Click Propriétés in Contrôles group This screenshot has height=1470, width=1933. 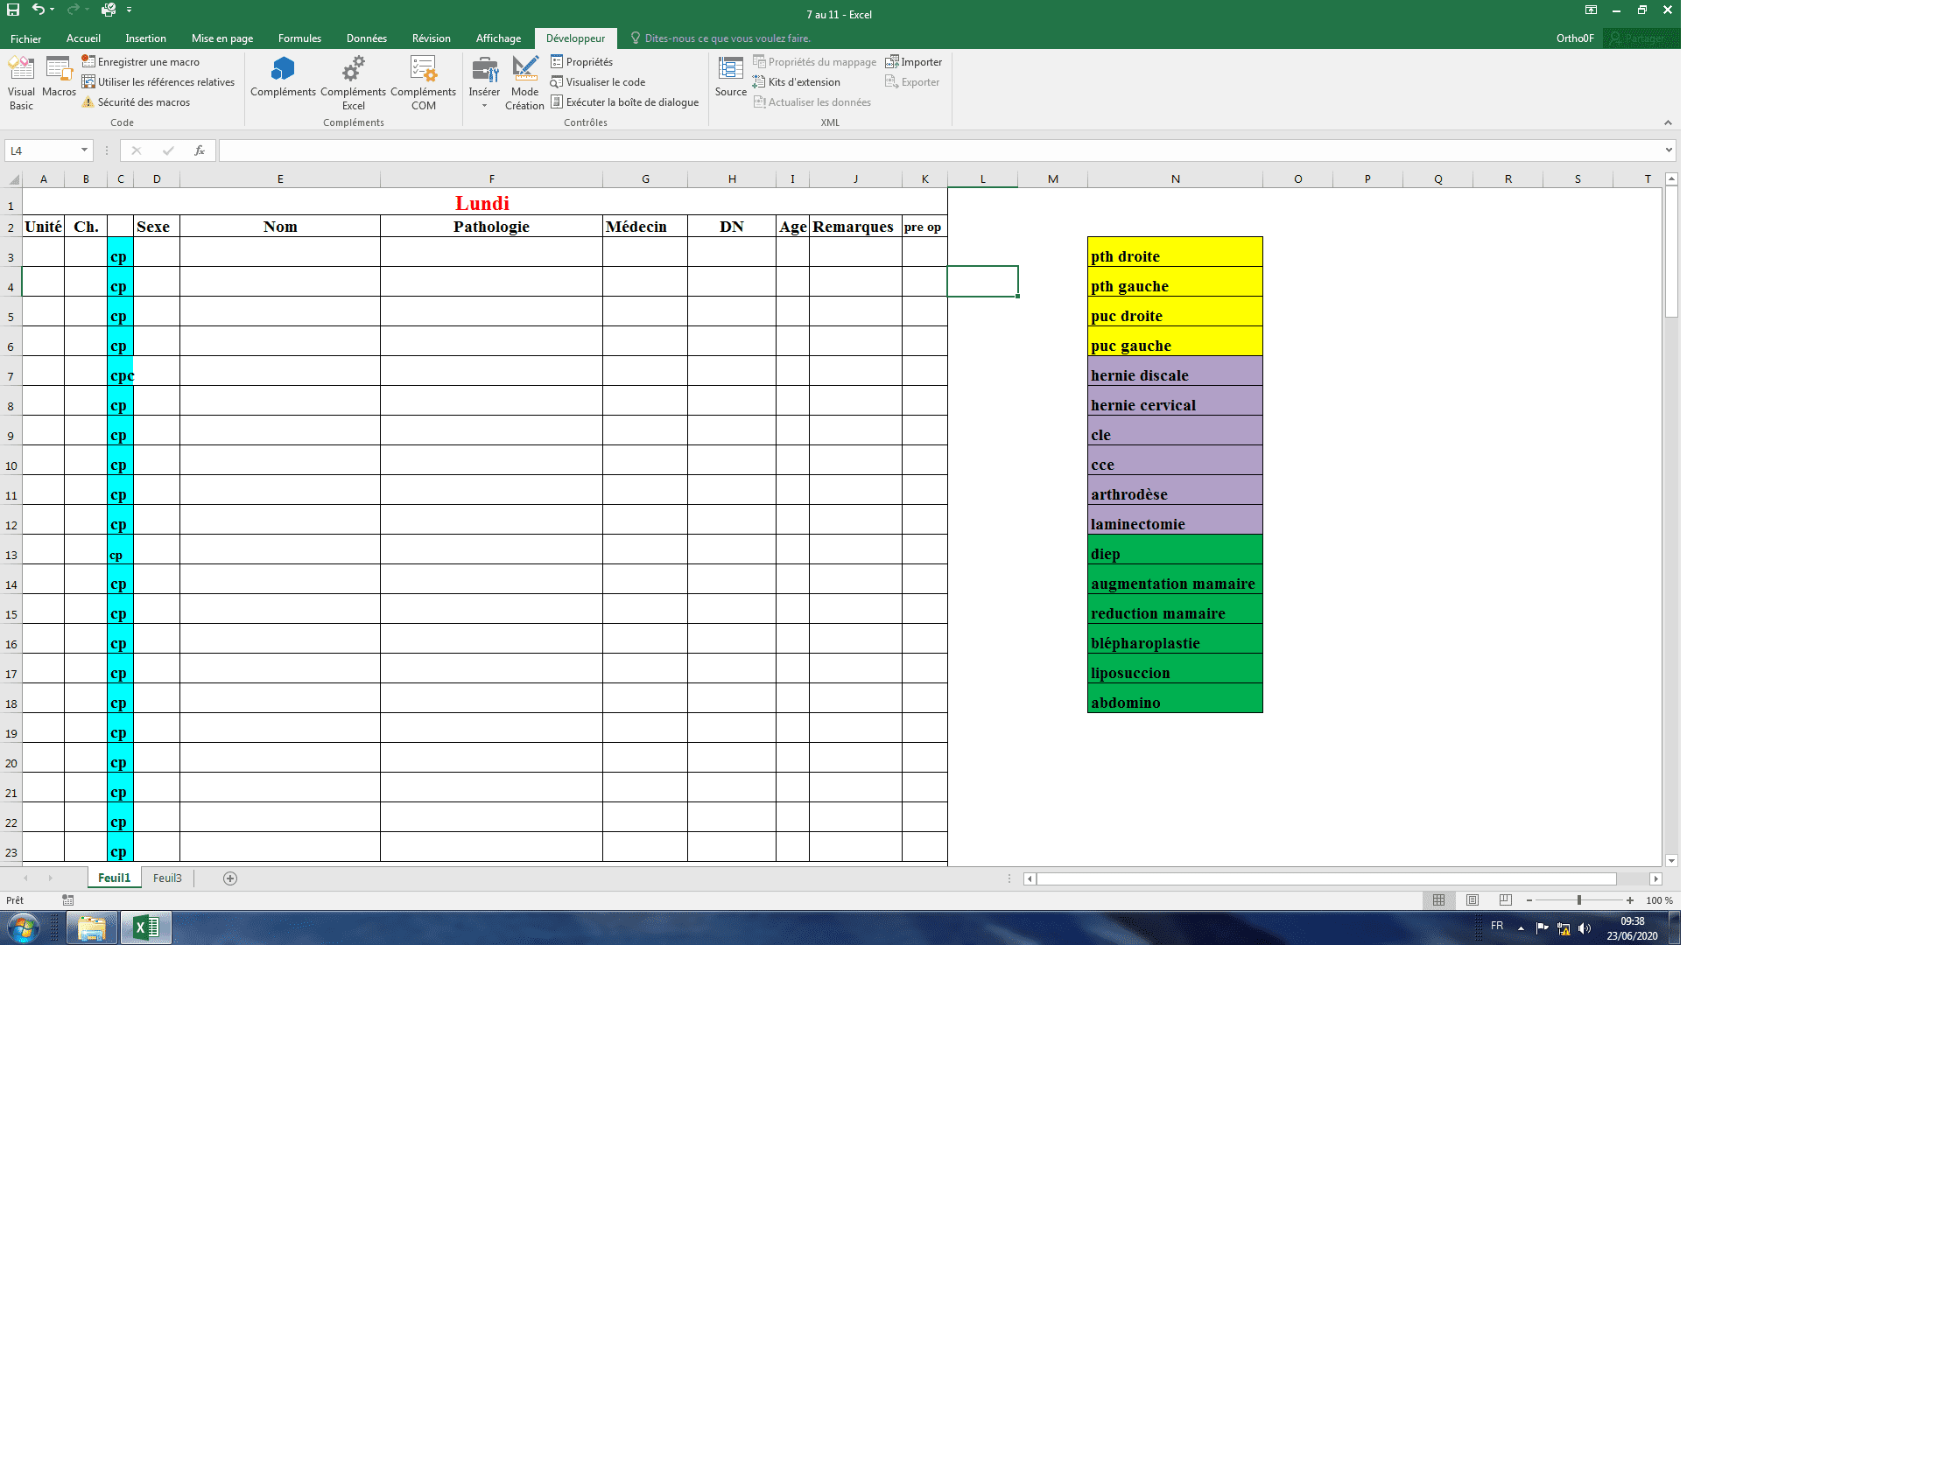pyautogui.click(x=588, y=62)
